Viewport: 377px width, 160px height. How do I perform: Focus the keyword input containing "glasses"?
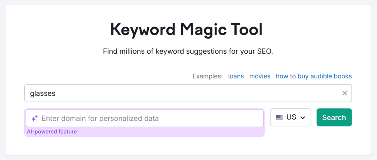184,93
